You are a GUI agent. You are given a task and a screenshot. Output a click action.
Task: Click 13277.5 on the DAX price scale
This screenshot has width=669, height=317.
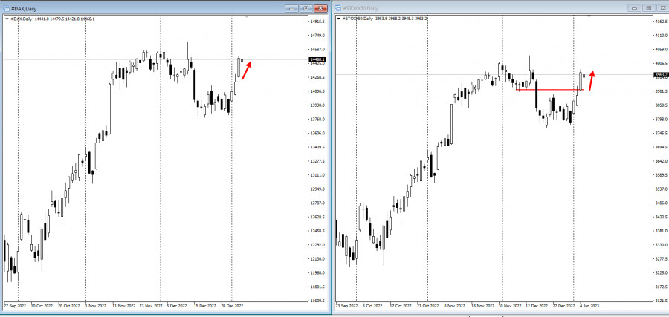pos(319,161)
